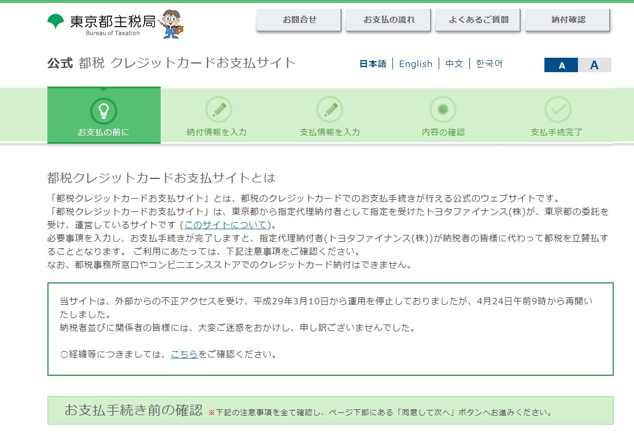Open the こちら link about the incident details
Screen dimensions: 634x433
coord(184,354)
